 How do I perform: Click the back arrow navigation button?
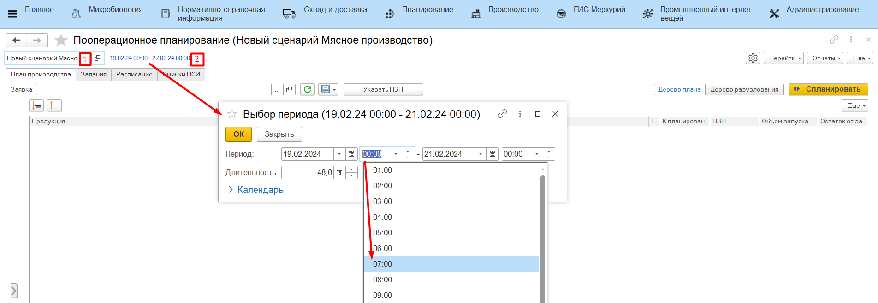(x=17, y=41)
